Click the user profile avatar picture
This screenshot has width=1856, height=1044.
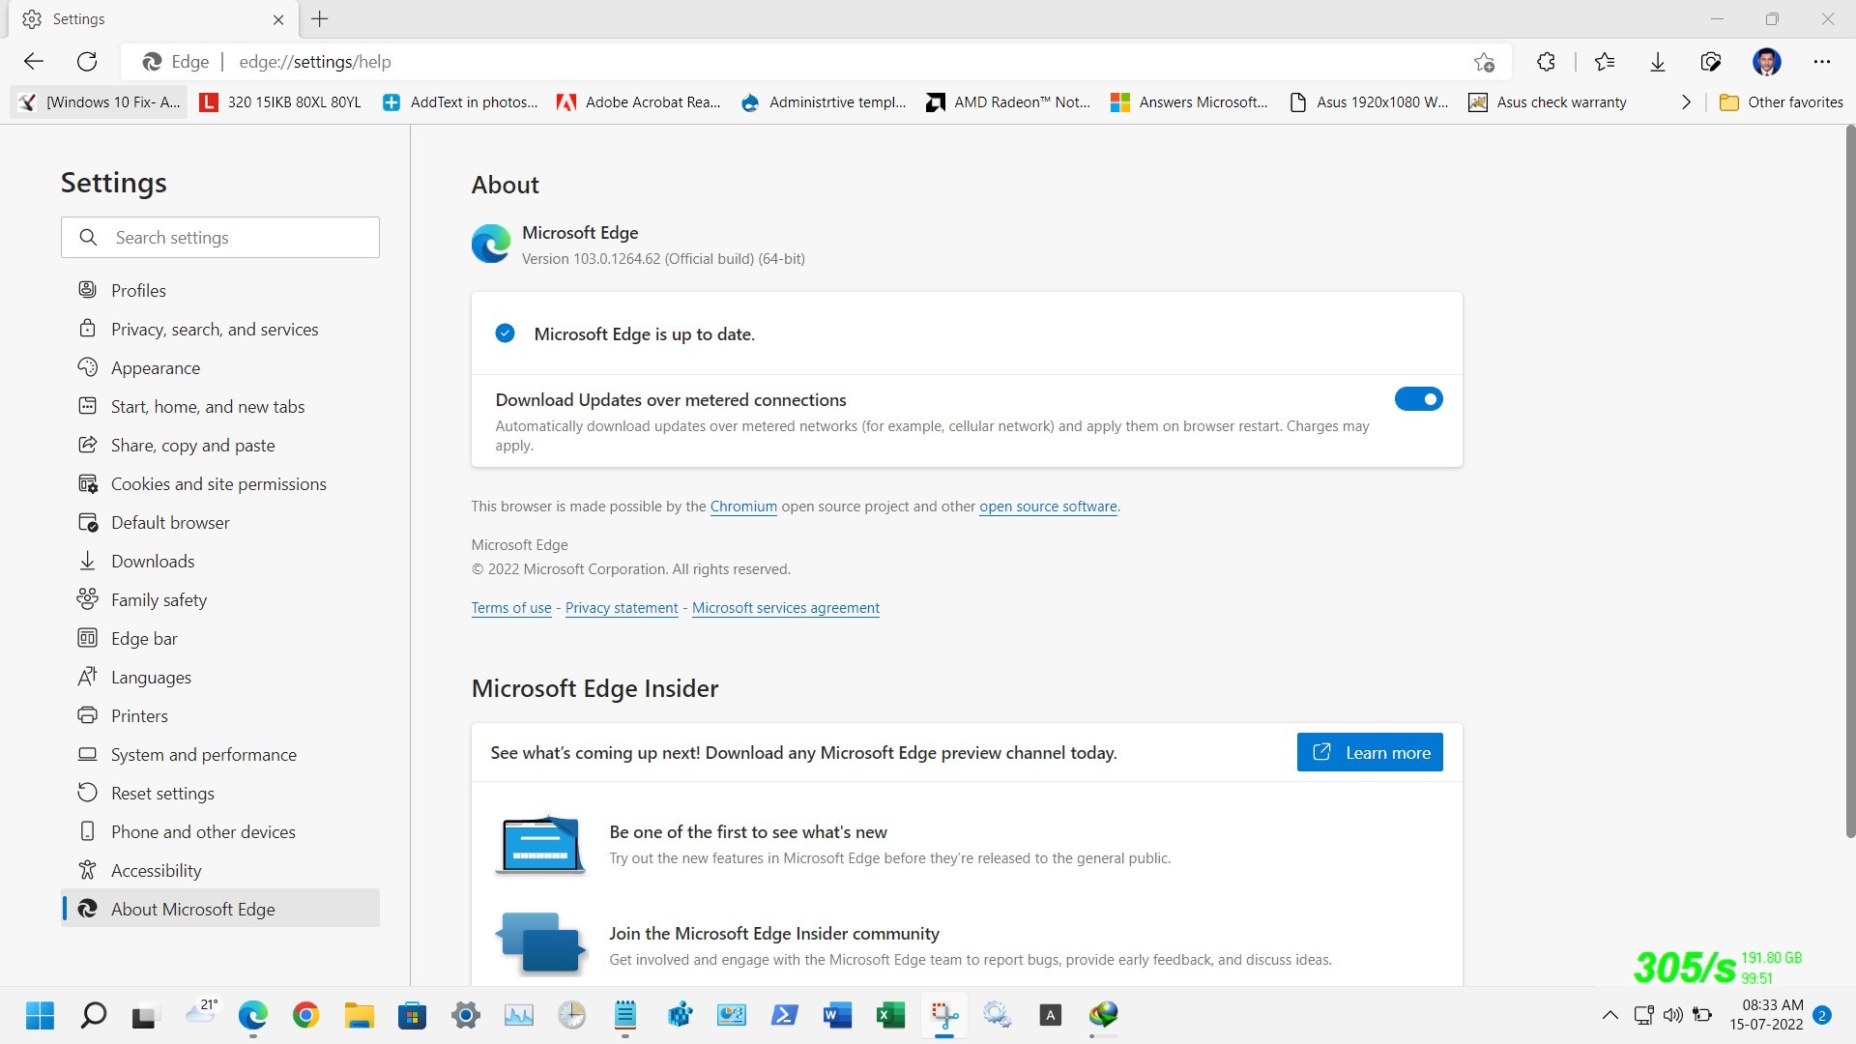click(x=1766, y=62)
